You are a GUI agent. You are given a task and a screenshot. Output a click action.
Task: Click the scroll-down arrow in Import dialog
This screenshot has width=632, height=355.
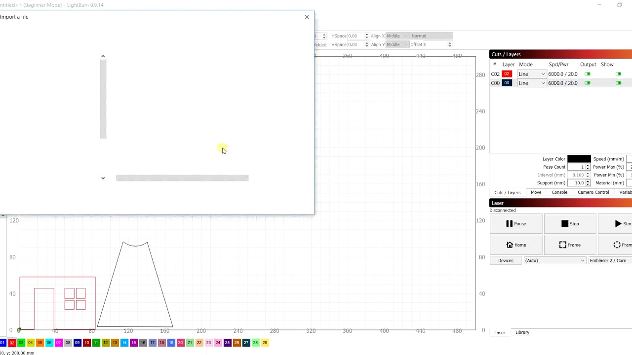103,178
